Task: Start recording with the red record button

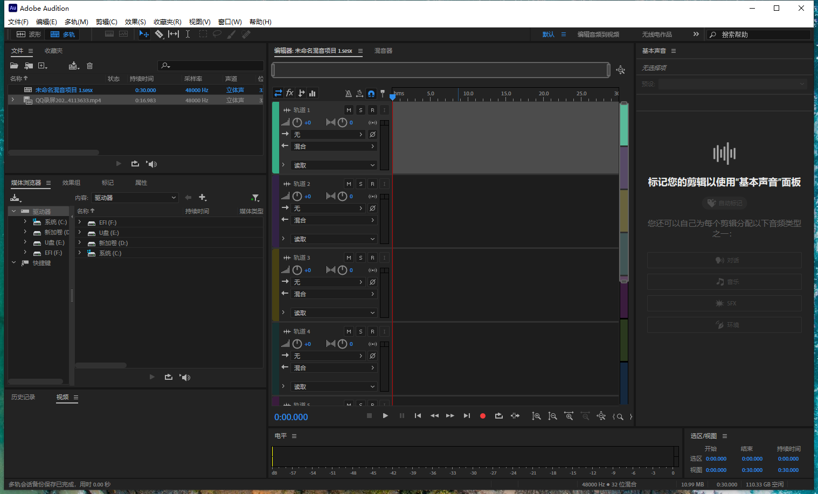Action: click(x=482, y=415)
